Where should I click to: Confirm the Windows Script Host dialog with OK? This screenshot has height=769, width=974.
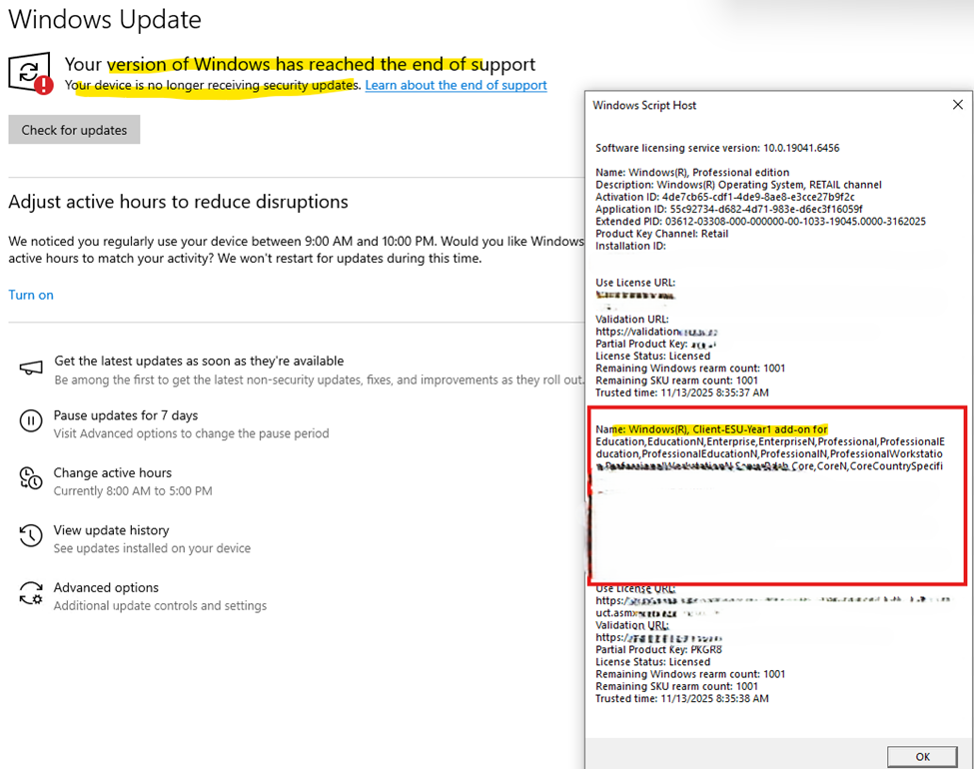[922, 757]
